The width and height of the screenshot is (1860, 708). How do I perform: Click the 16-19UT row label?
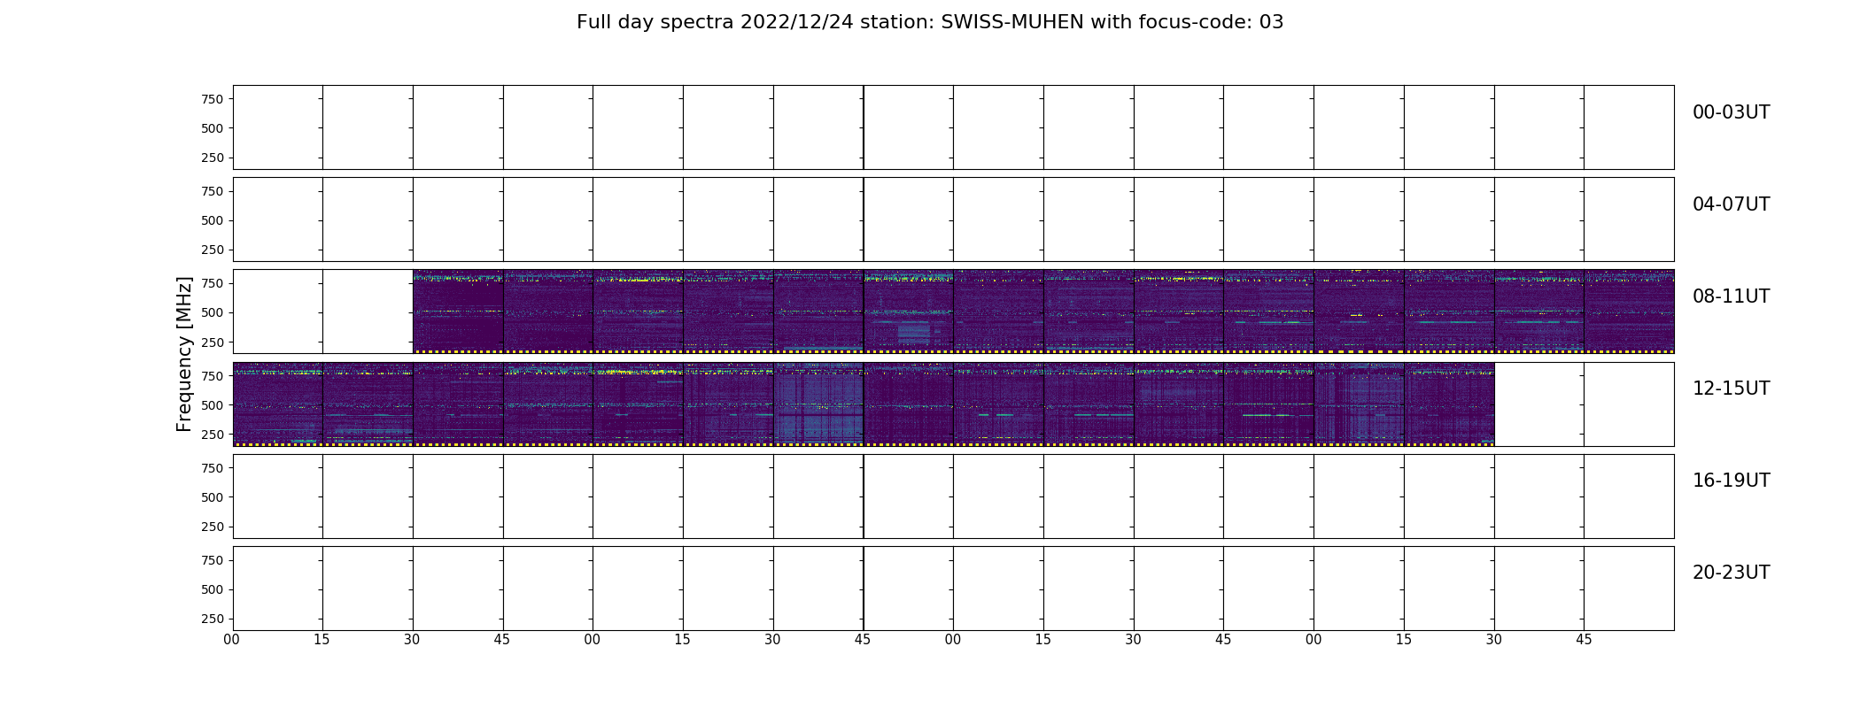tap(1731, 481)
